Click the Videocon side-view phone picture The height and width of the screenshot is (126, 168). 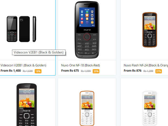pyautogui.click(x=34, y=29)
